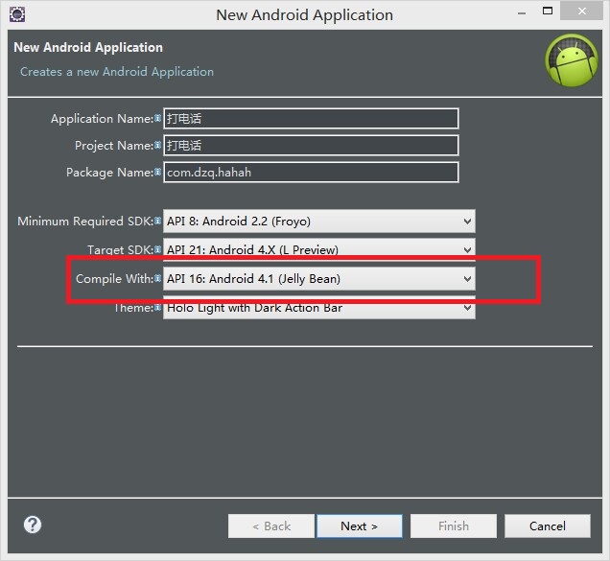Click info marker next to Target SDK
Screen dimensions: 610x561
pyautogui.click(x=157, y=249)
